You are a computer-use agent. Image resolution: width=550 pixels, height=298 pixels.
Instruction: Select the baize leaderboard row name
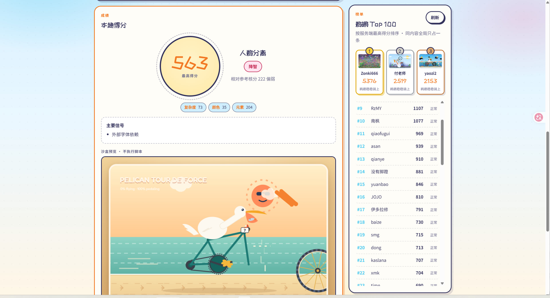[376, 222]
